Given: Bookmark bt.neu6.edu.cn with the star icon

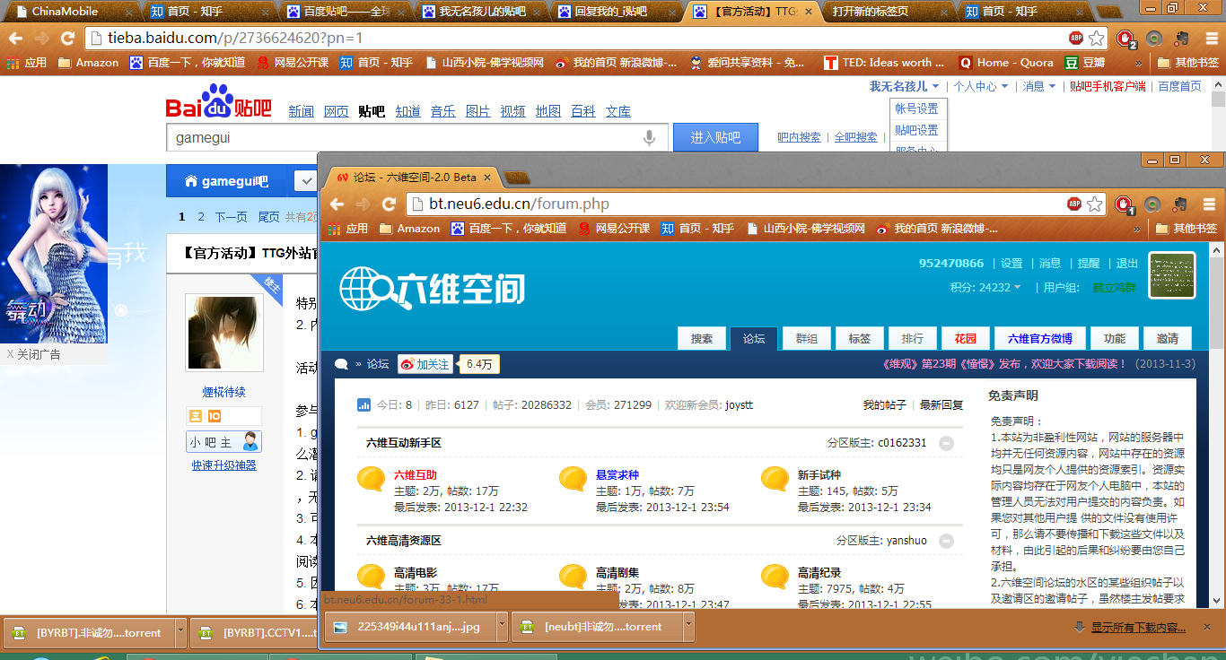Looking at the screenshot, I should [x=1095, y=204].
